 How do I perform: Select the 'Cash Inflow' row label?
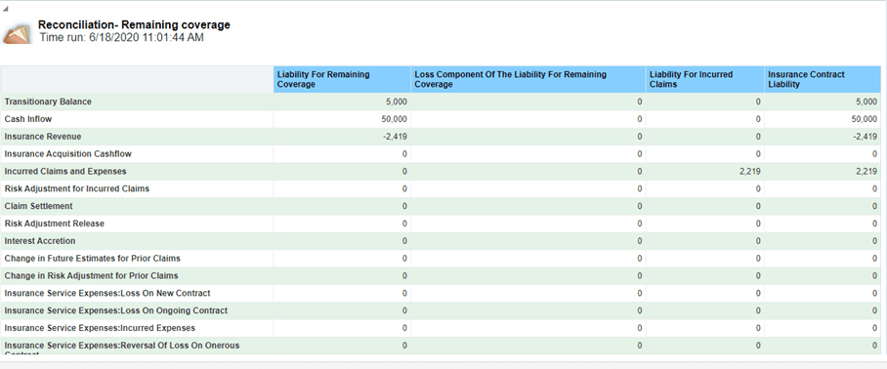pos(28,119)
